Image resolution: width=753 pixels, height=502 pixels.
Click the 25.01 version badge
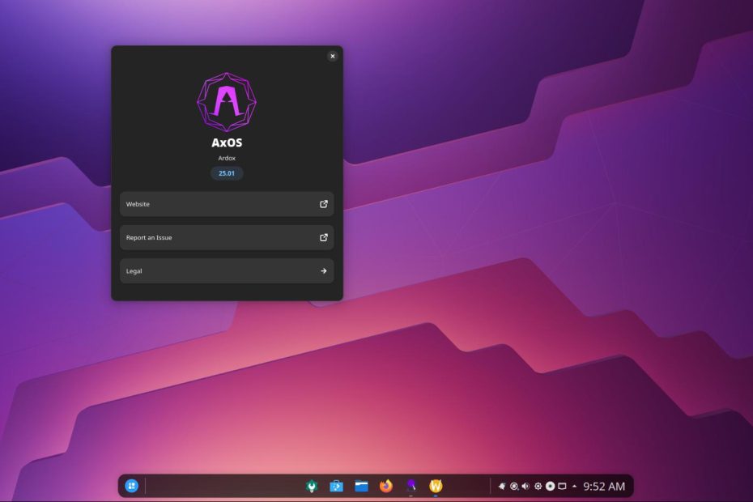(227, 173)
